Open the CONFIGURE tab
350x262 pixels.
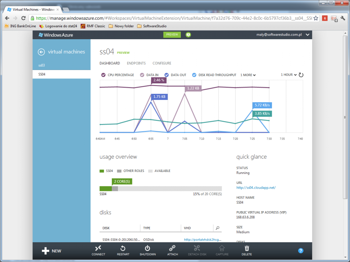point(162,63)
